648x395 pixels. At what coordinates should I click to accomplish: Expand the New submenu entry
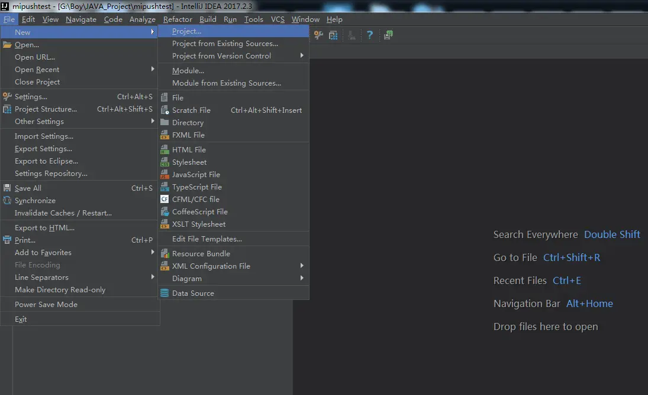[x=80, y=32]
